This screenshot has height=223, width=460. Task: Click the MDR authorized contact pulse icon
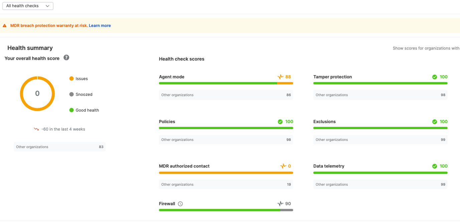tap(283, 166)
